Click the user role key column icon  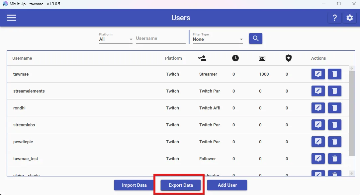[x=202, y=58]
